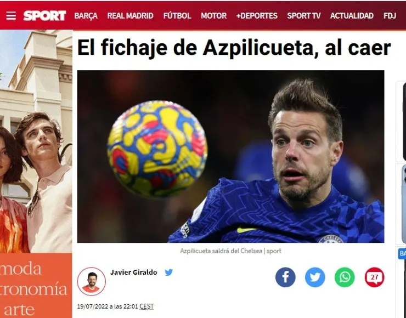This screenshot has height=318, width=406.
Task: Click the CEST timezone abbreviation
Action: (146, 306)
